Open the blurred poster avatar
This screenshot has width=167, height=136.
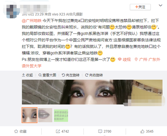(x=12, y=11)
